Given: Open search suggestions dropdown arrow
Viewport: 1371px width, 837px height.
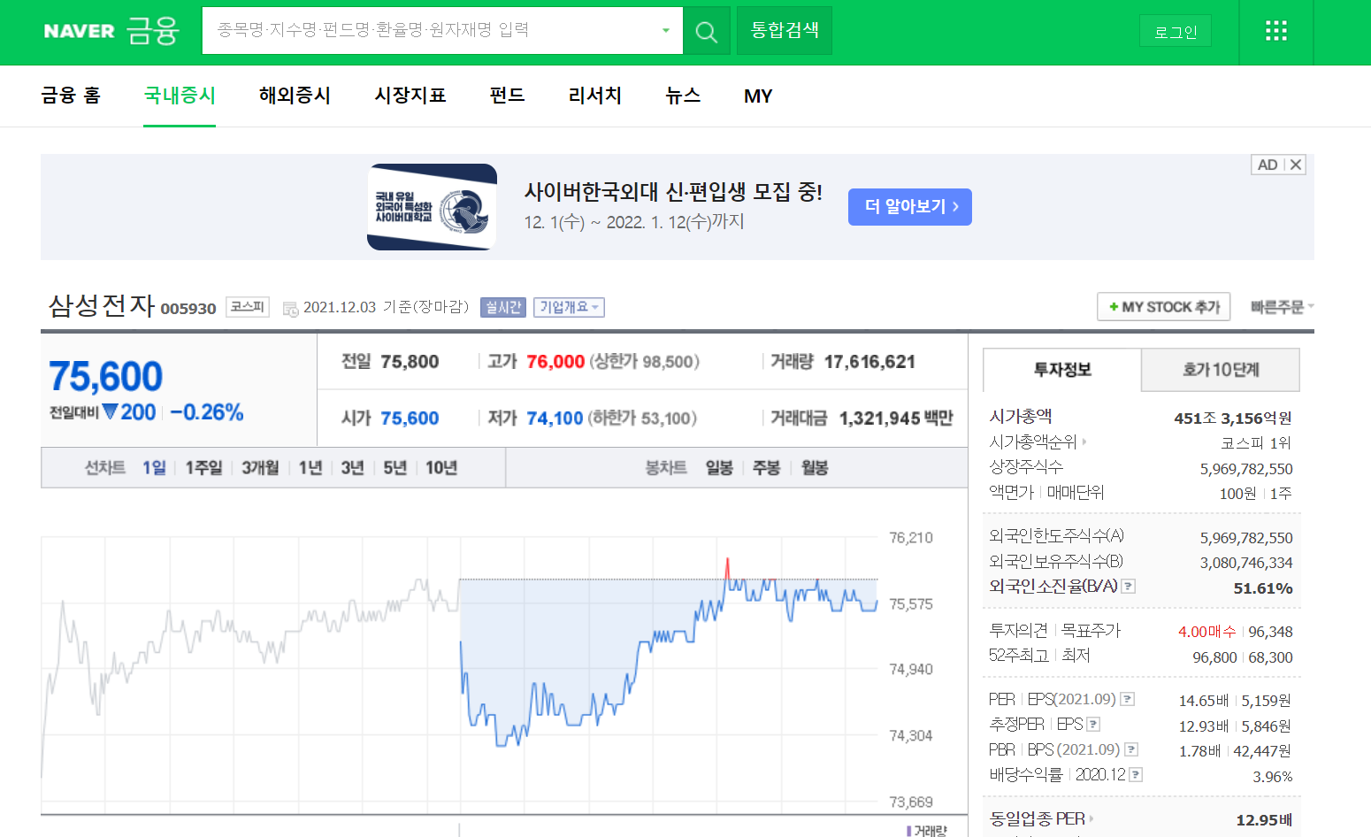Looking at the screenshot, I should (666, 31).
